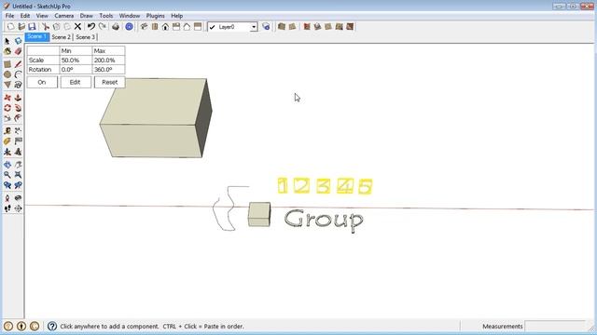Select the Follow Me tool
Image resolution: width=597 pixels, height=335 pixels.
[18, 108]
